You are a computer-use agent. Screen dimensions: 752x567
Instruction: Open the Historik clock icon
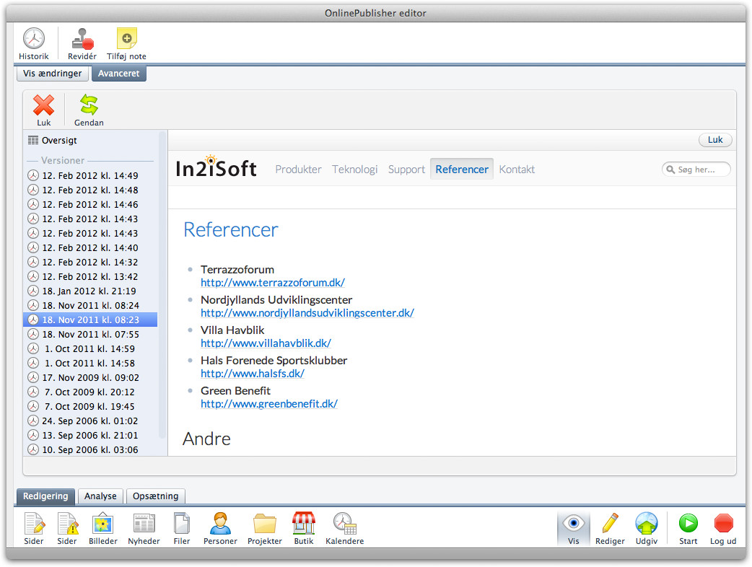(33, 40)
